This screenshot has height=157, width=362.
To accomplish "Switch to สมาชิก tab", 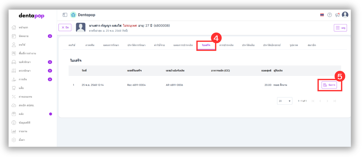I will [312, 45].
